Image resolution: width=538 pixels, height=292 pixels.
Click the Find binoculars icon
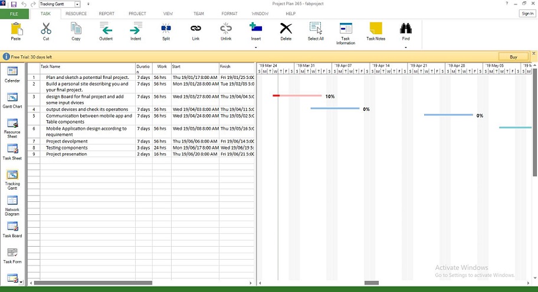405,29
